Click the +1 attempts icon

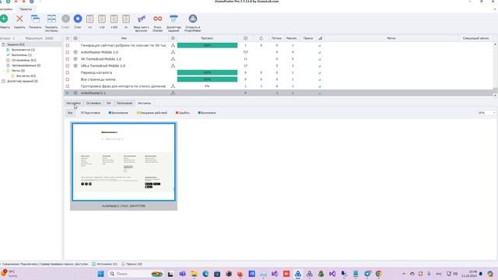[x=90, y=19]
